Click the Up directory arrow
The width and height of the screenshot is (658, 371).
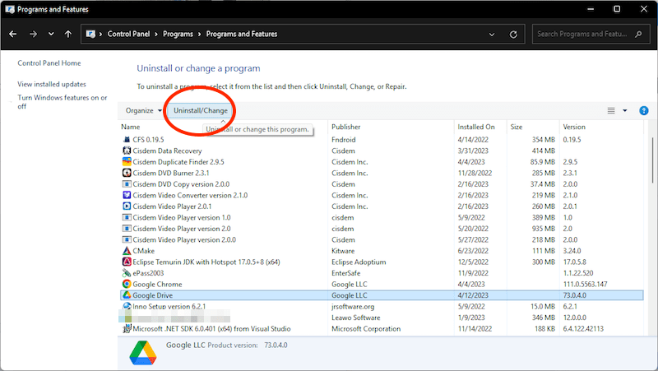(69, 35)
